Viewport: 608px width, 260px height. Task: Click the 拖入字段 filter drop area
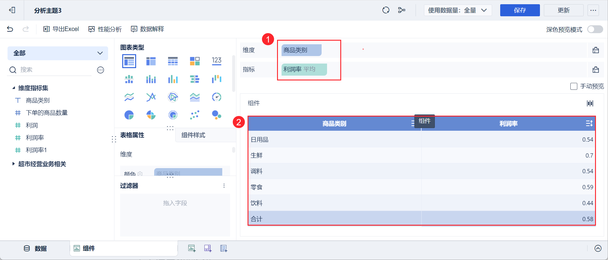pos(175,215)
